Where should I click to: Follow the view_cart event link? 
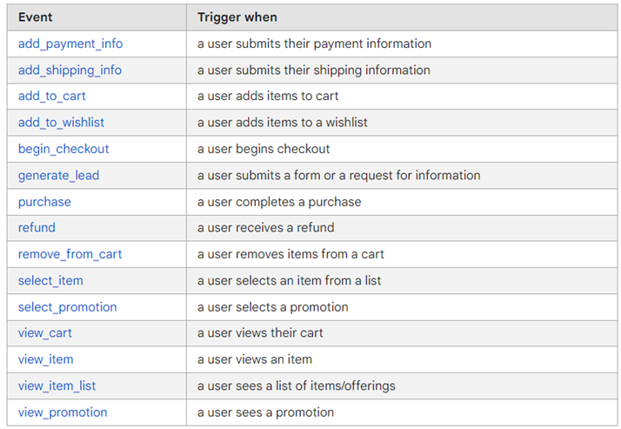pos(44,333)
